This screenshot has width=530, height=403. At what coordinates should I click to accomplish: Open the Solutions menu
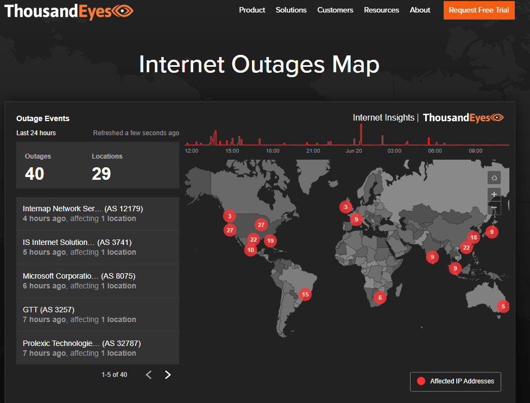click(x=291, y=10)
